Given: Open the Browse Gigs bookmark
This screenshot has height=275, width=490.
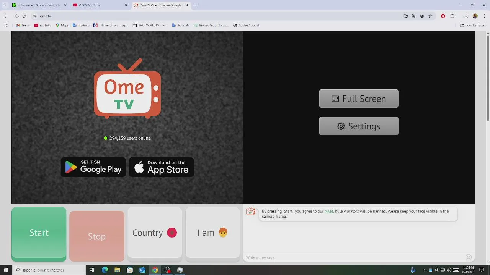Looking at the screenshot, I should point(211,26).
